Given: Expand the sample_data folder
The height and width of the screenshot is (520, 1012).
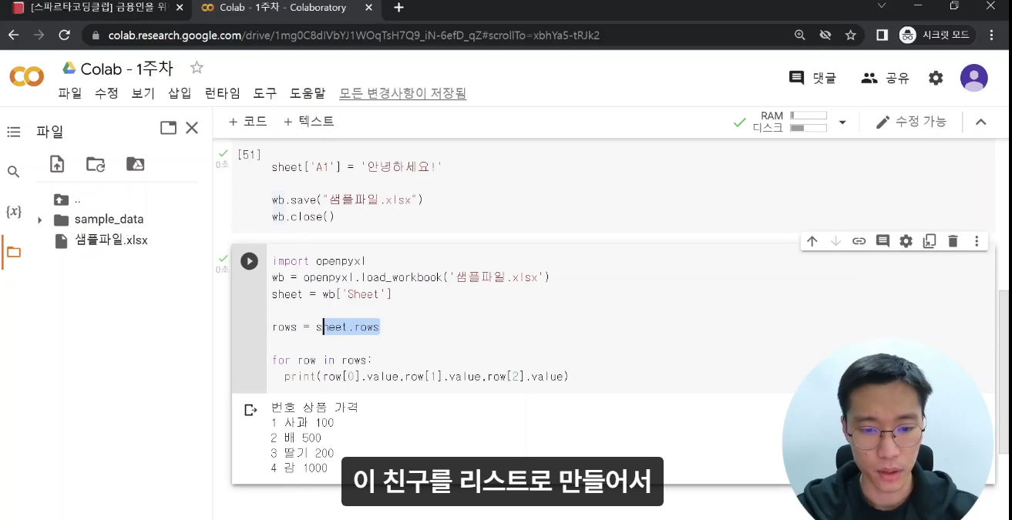Looking at the screenshot, I should tap(39, 220).
